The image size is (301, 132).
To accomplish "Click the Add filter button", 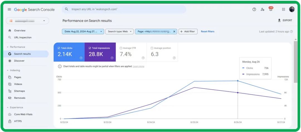I will point(188,31).
